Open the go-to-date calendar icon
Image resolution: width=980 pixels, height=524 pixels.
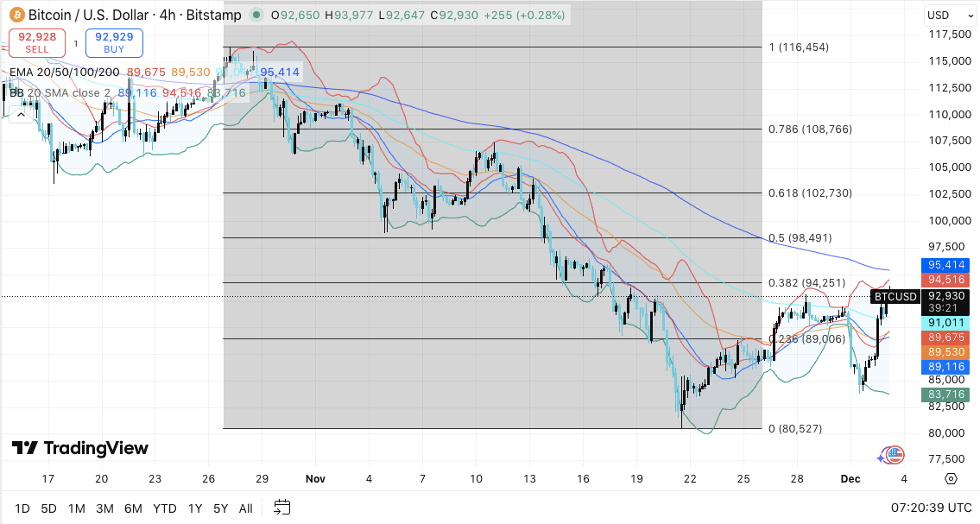(281, 508)
